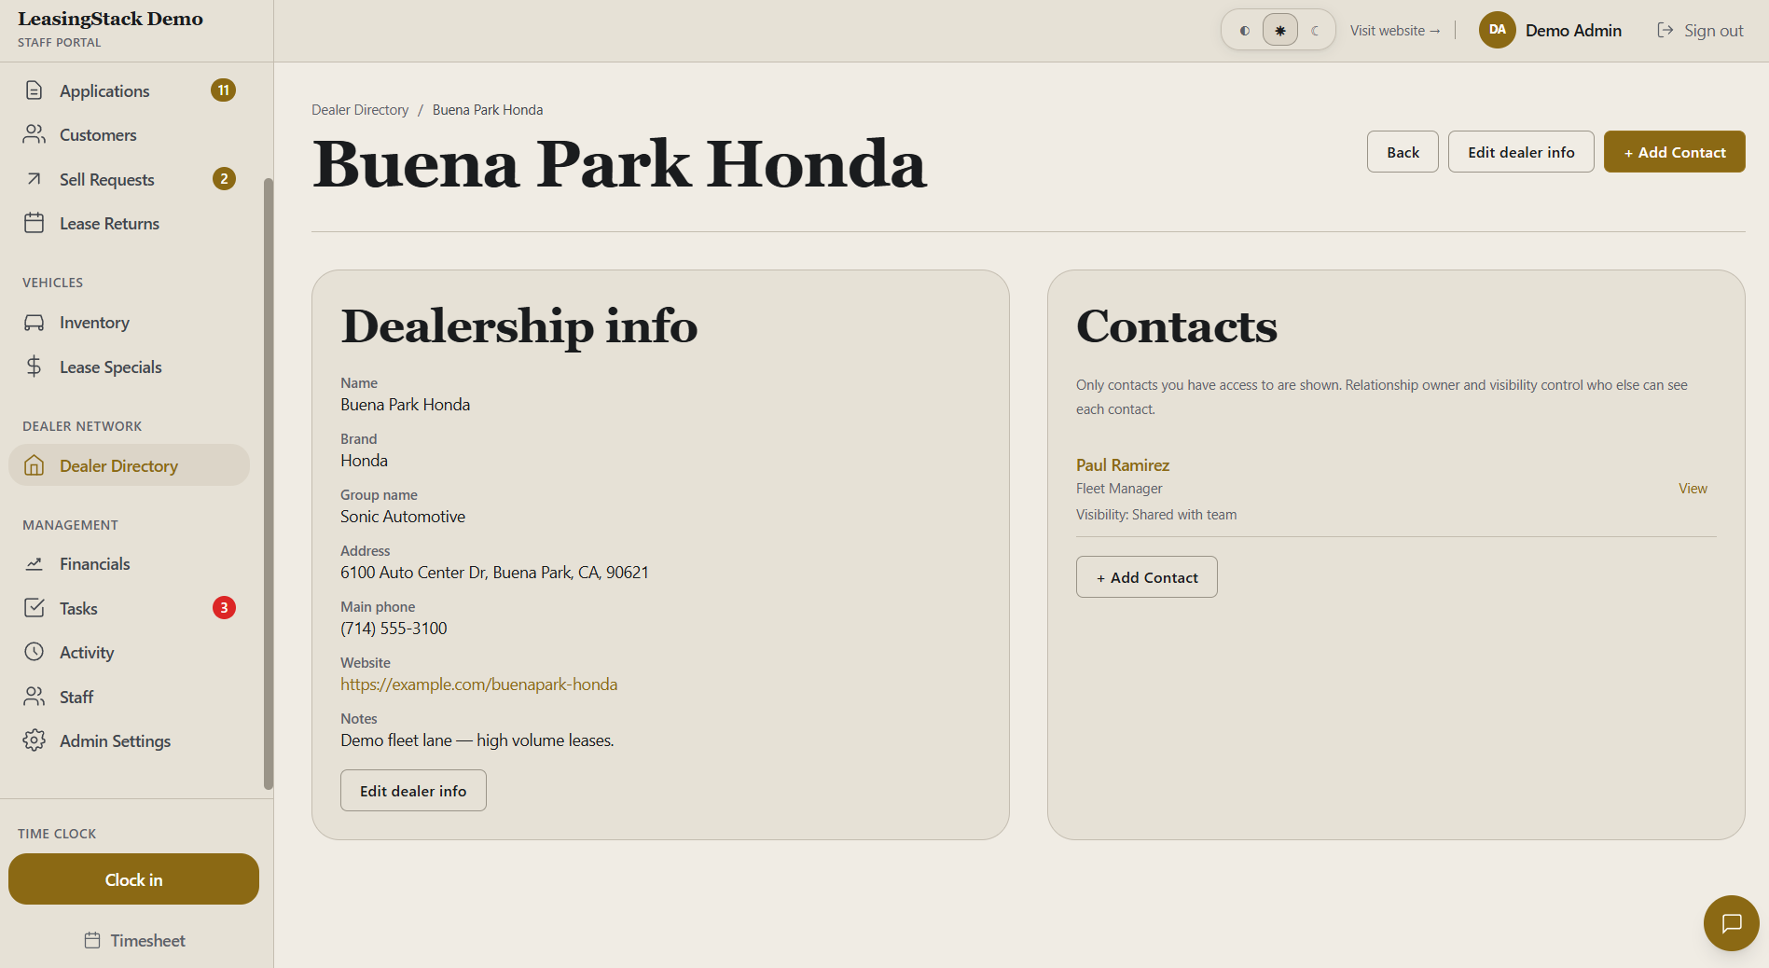Click the address 6100 Auto Center Dr
Screen dimensions: 1769x968
tap(494, 573)
